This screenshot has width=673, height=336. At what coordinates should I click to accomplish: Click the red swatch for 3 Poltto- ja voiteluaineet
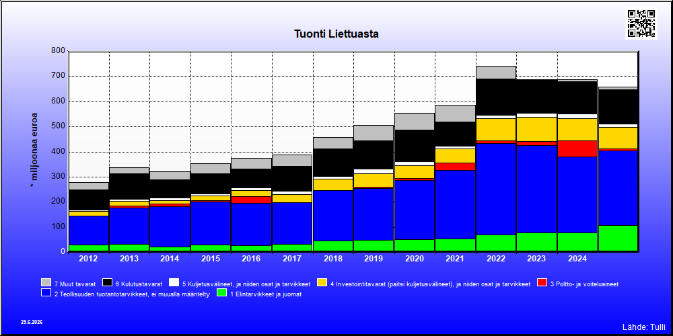point(542,283)
